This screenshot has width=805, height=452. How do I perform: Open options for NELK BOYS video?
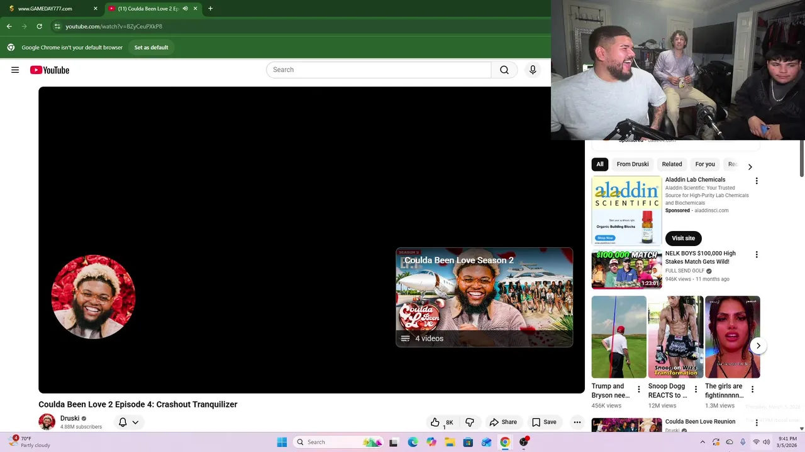click(757, 254)
